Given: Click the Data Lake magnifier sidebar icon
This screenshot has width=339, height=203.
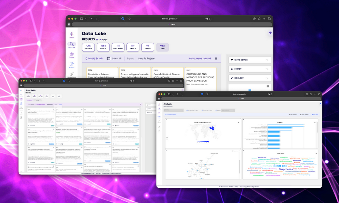Looking at the screenshot, I should (71, 44).
